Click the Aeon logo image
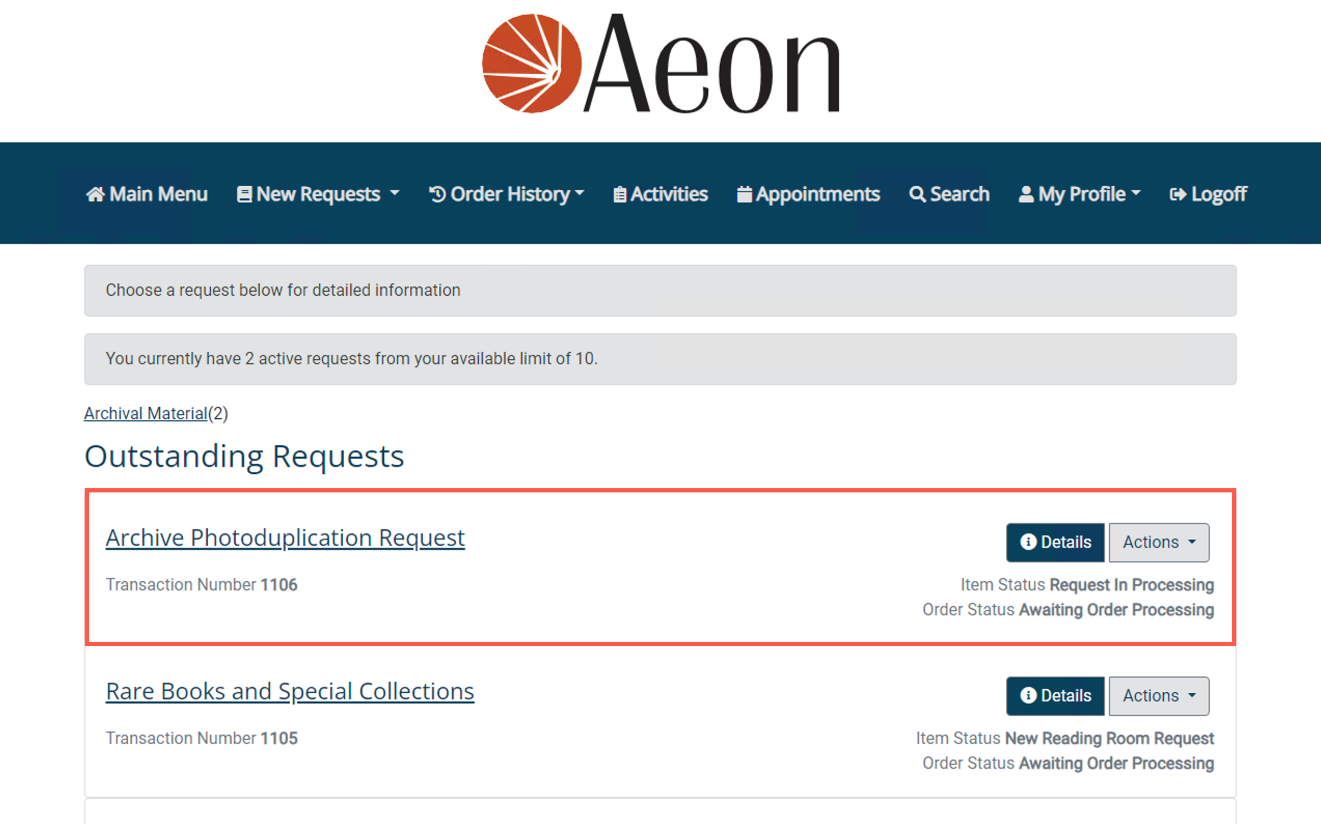 (x=661, y=64)
